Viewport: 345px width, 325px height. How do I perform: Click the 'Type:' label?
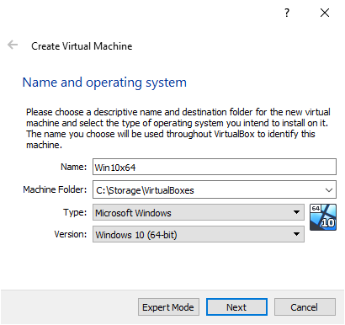tap(75, 212)
